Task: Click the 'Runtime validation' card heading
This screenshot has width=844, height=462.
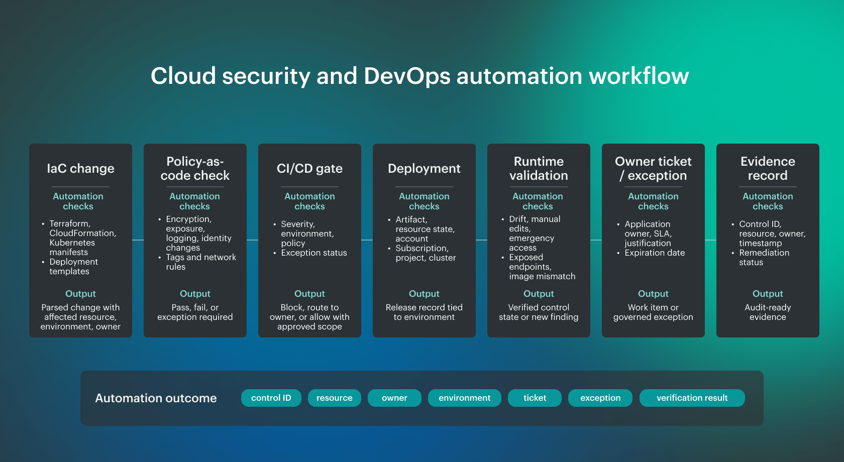Action: click(539, 168)
